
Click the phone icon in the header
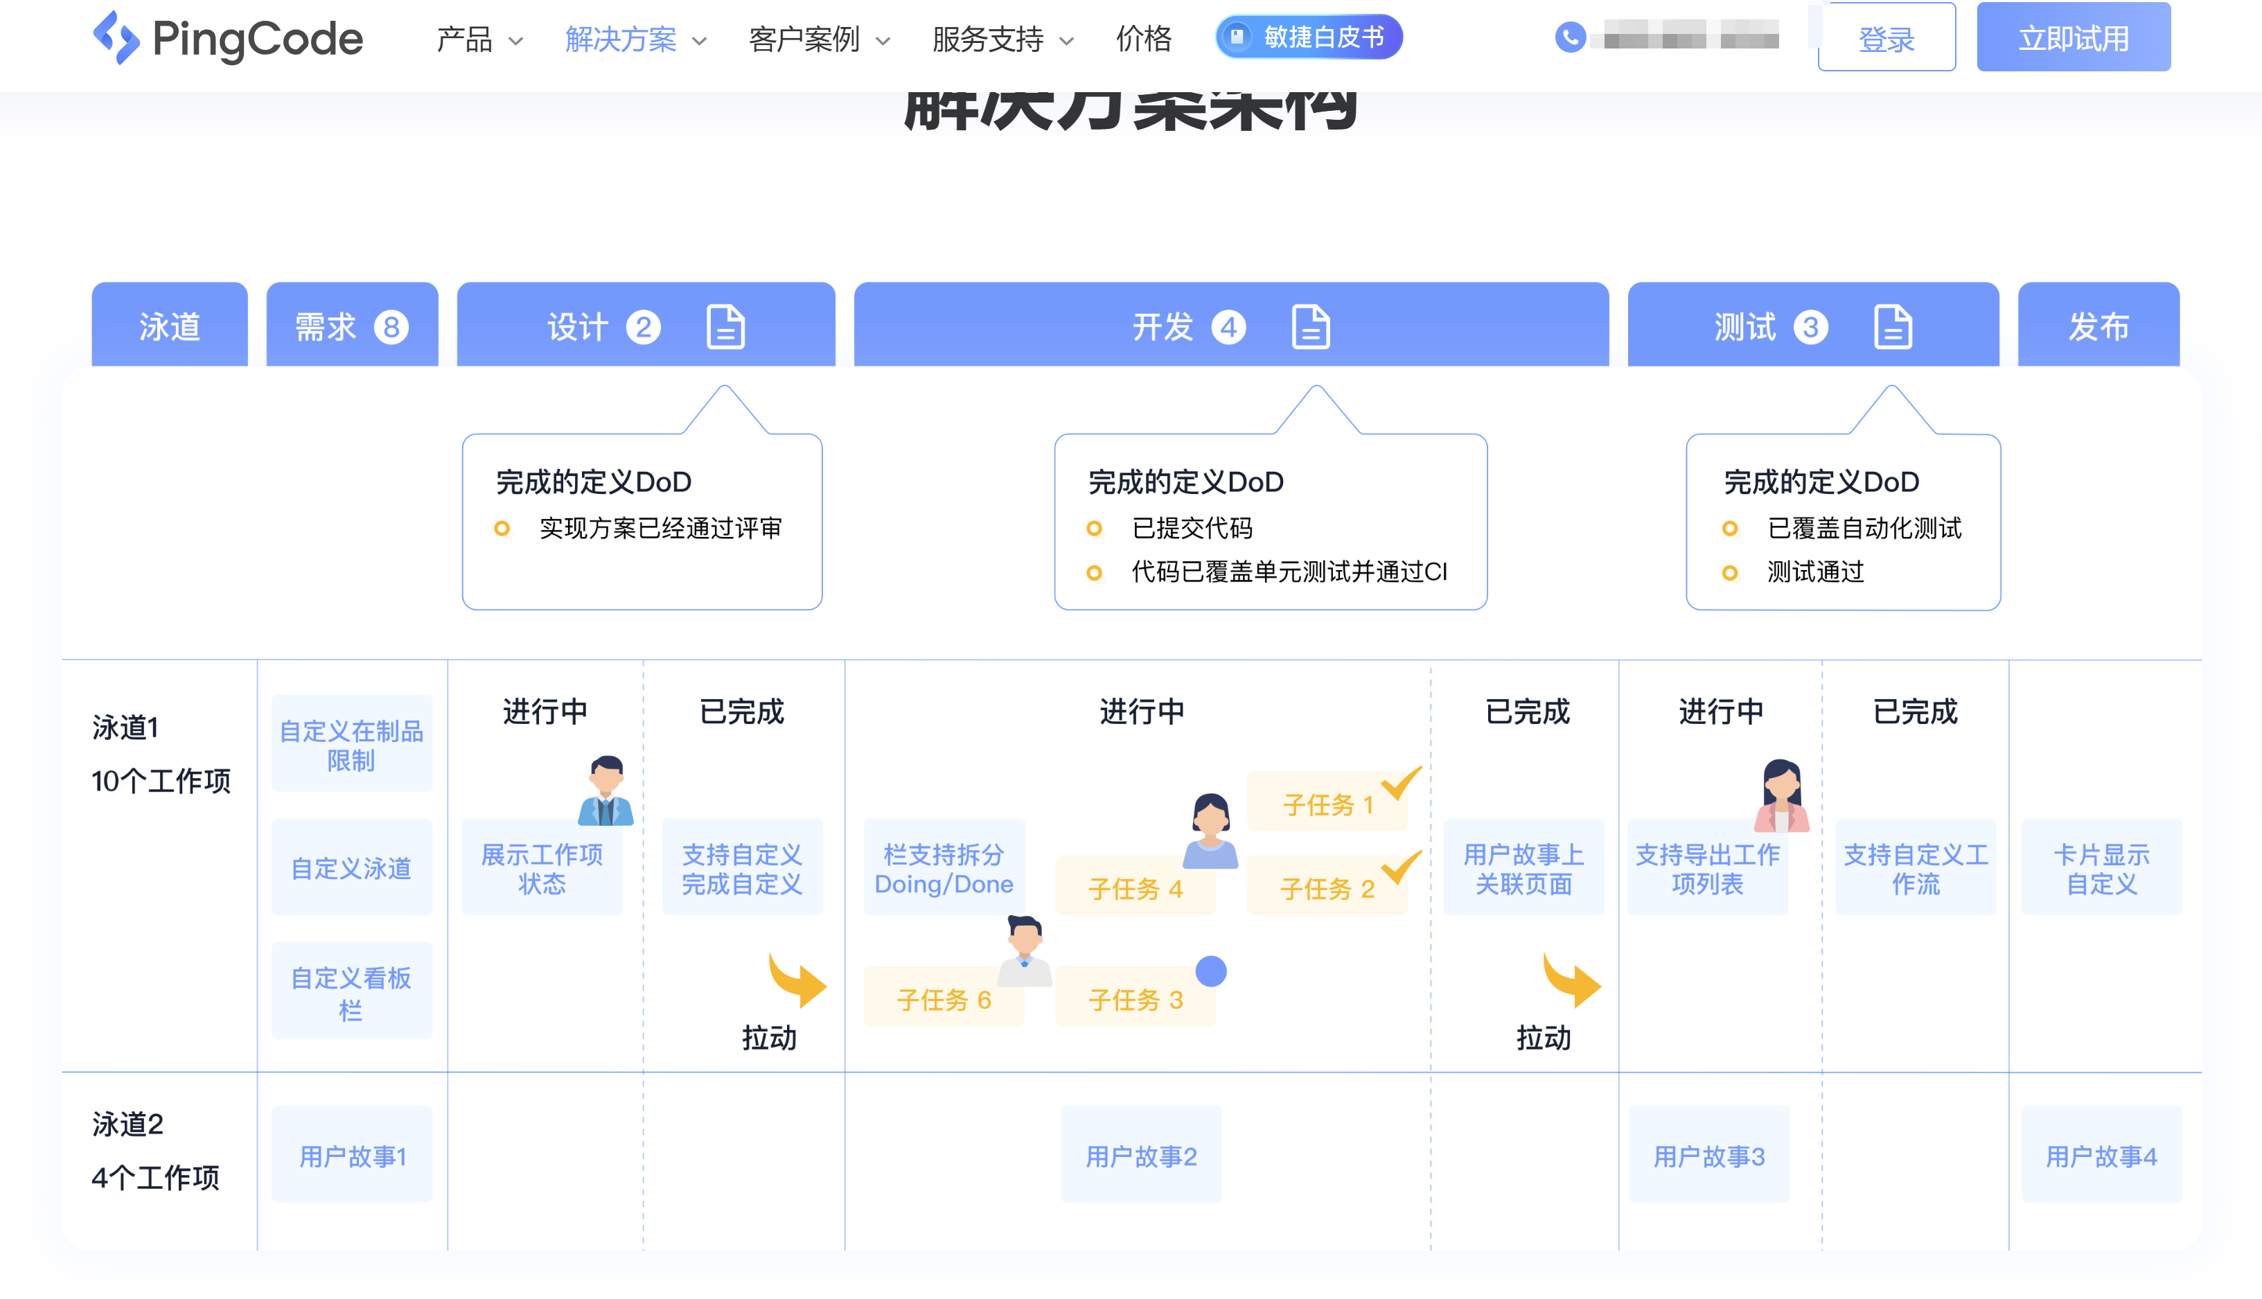pyautogui.click(x=1569, y=36)
